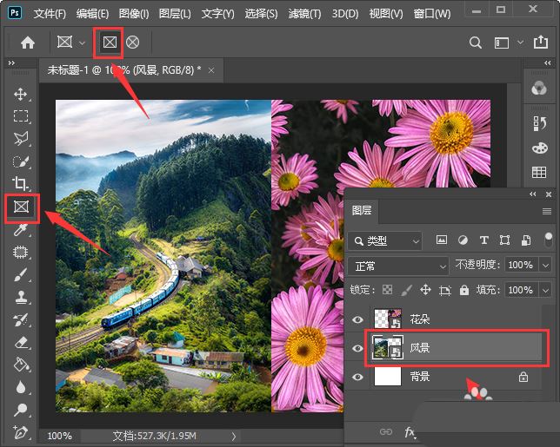
Task: Filter layers by adjustment layer type
Action: pyautogui.click(x=463, y=240)
